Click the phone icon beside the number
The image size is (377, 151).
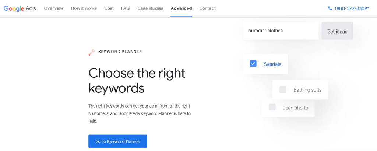[x=330, y=8]
